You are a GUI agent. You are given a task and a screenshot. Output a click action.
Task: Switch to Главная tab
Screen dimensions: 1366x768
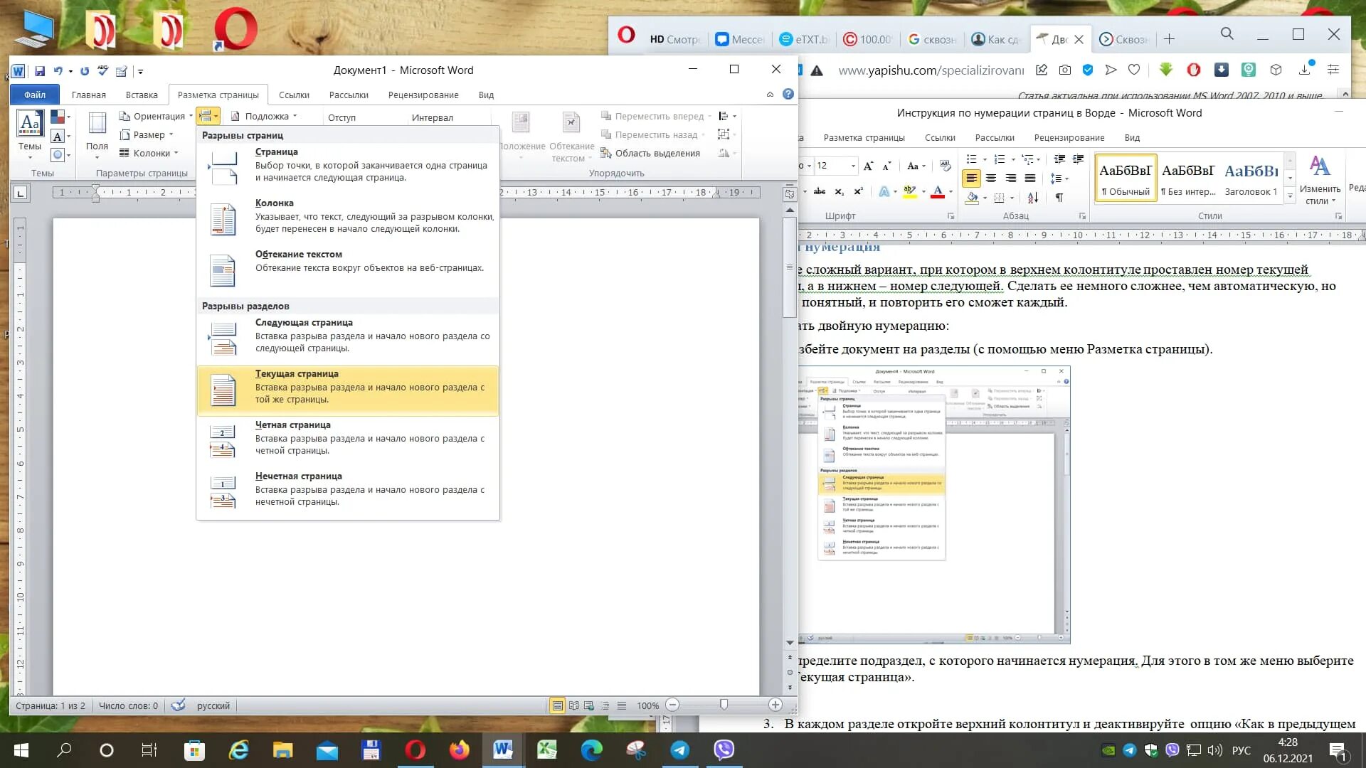pos(88,95)
